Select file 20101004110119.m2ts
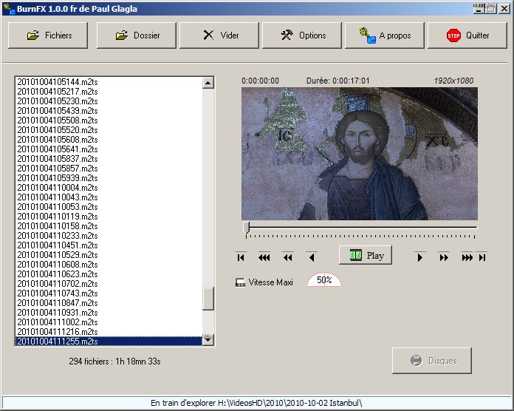Screen dimensions: 514x411 click(109, 217)
